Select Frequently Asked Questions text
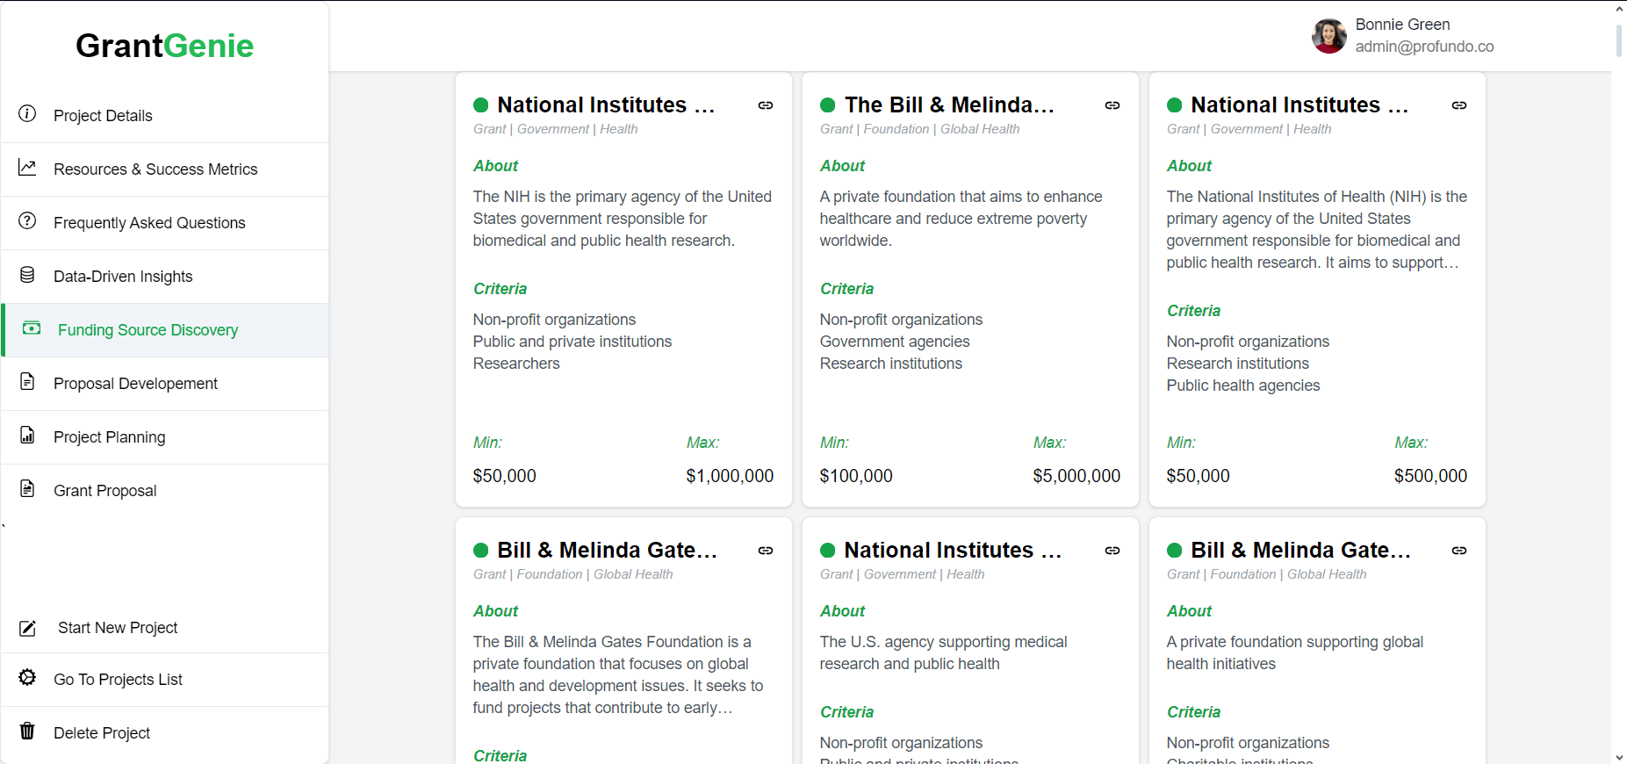This screenshot has height=764, width=1627. (x=149, y=223)
